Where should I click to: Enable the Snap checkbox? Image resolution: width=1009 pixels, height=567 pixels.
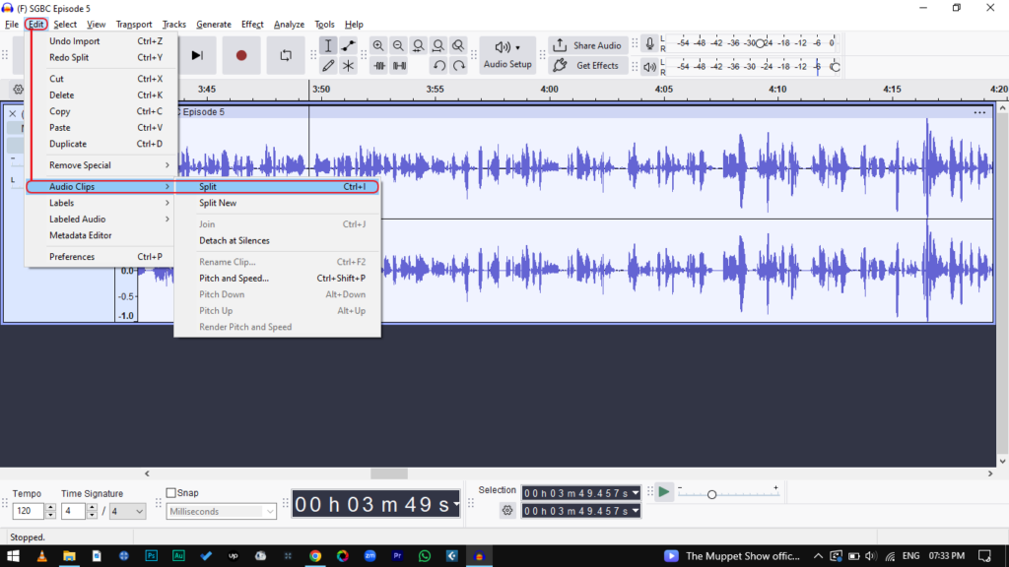pyautogui.click(x=171, y=493)
